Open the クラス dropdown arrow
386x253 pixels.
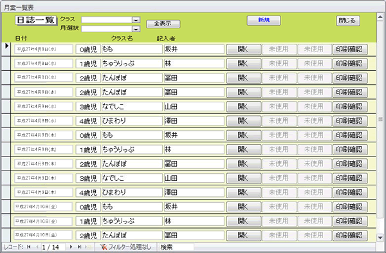coord(136,20)
